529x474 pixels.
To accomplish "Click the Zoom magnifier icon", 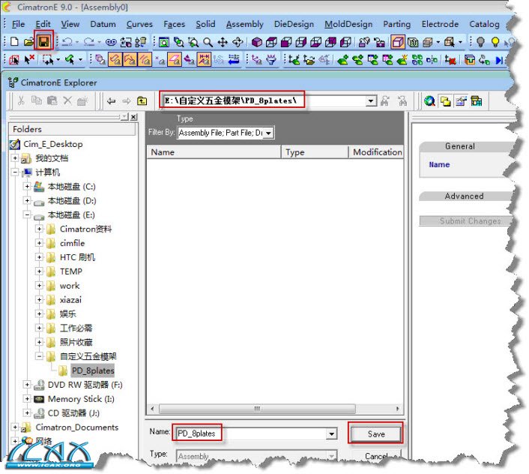I will tap(208, 42).
